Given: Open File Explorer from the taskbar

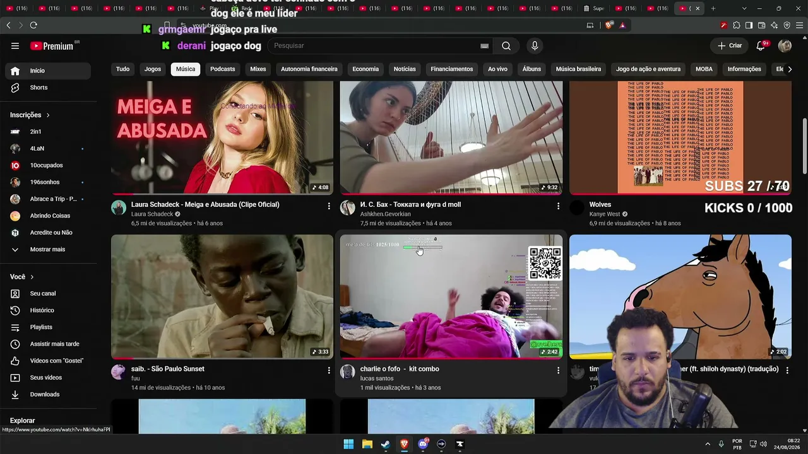Looking at the screenshot, I should (367, 444).
